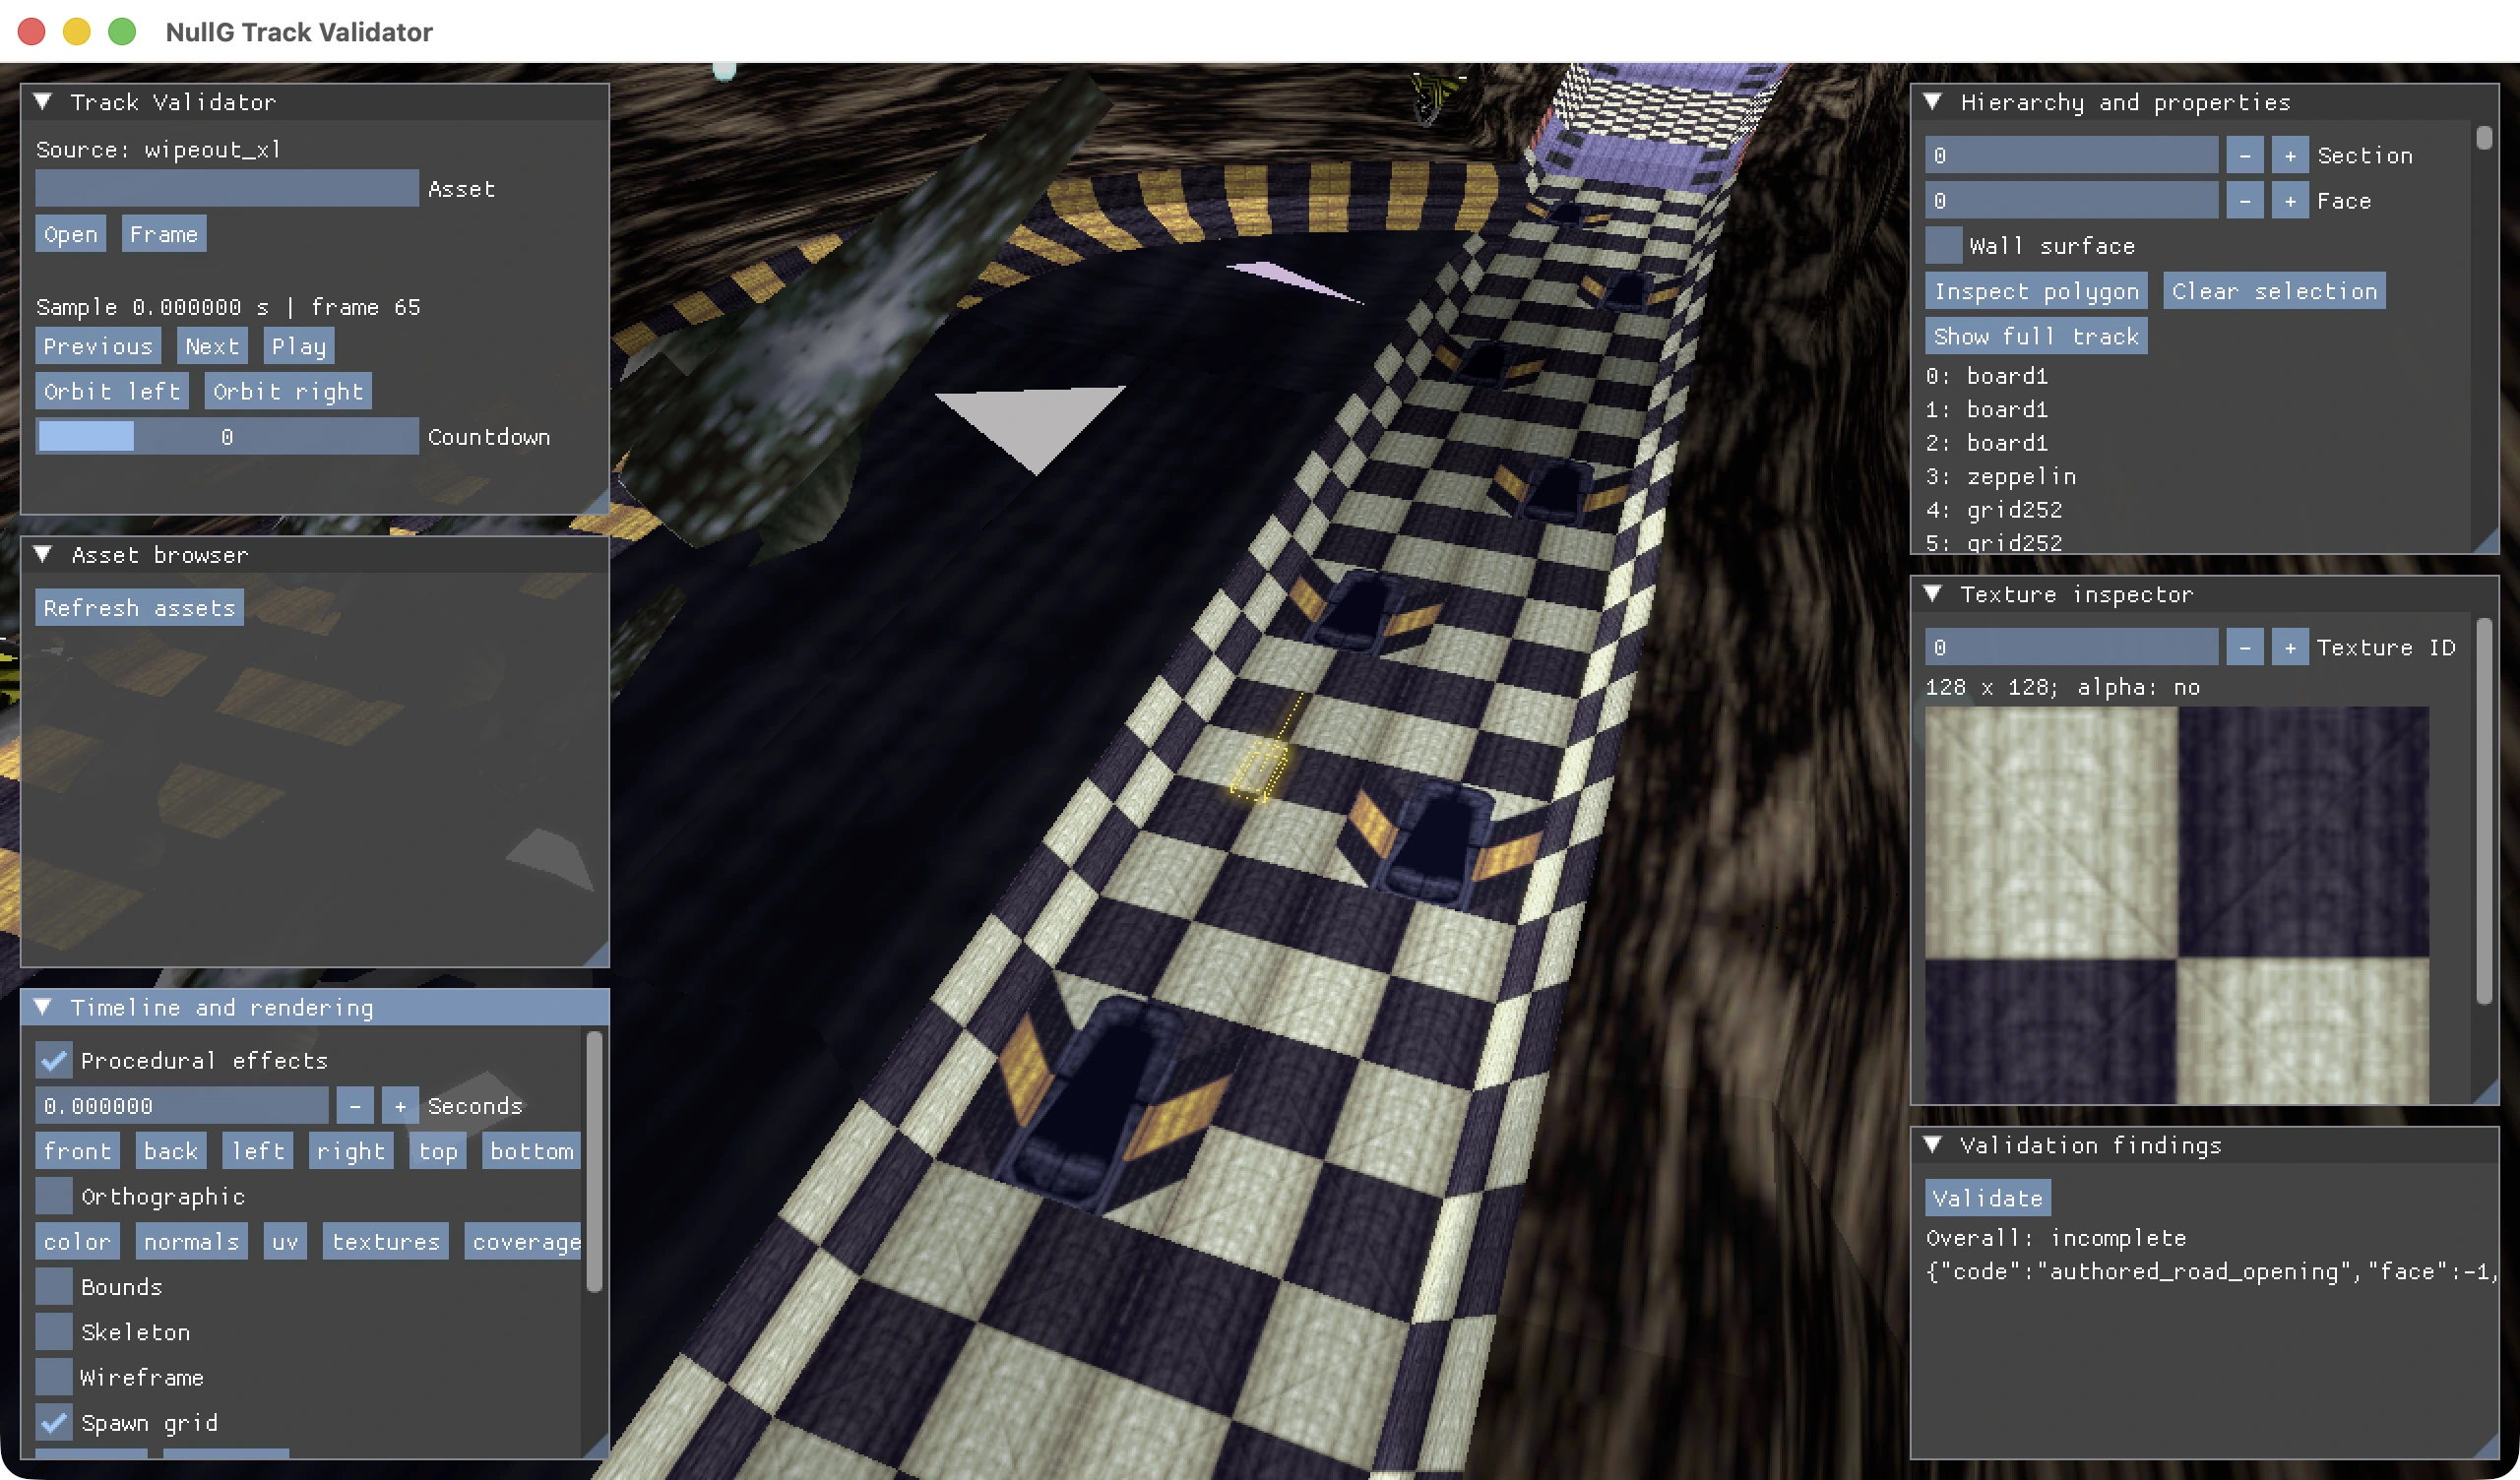Enable the Wireframe checkbox
The image size is (2520, 1480).
tap(54, 1377)
